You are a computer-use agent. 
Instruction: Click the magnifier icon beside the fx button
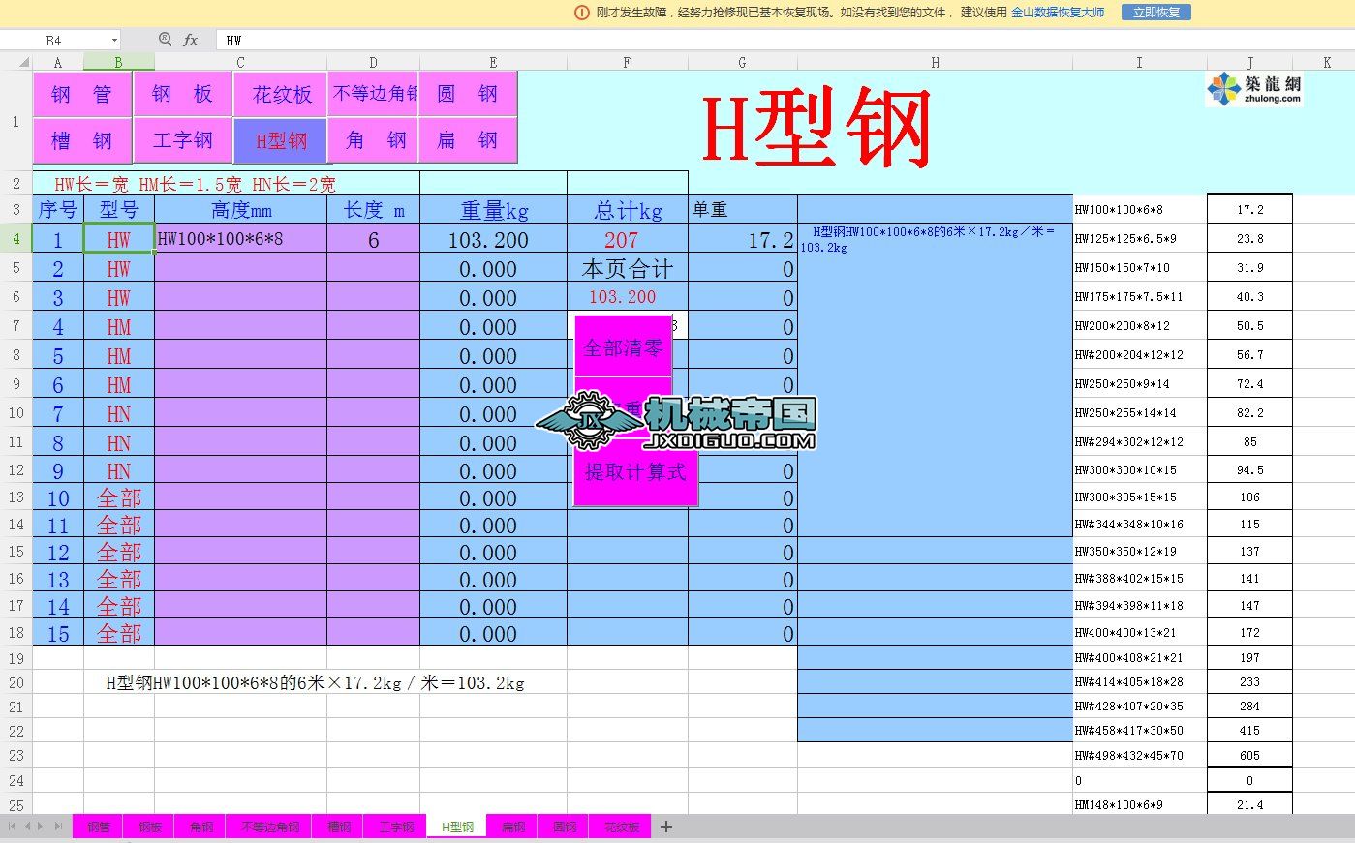(x=166, y=40)
